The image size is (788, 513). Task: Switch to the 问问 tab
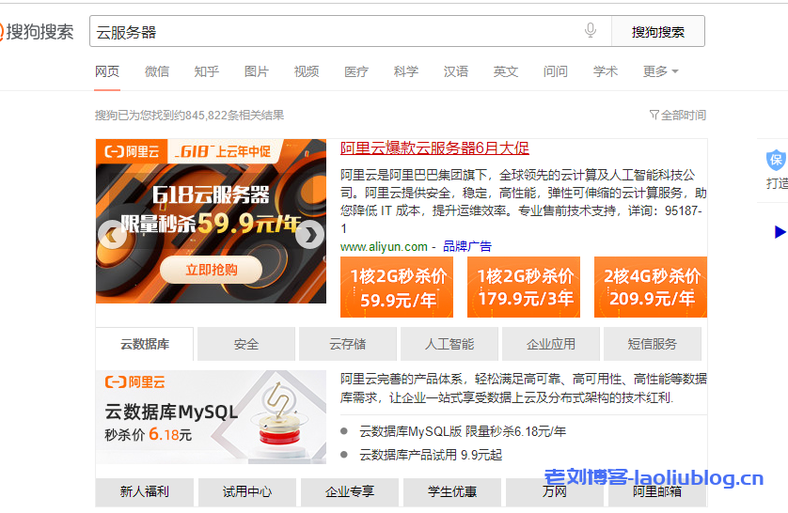click(x=556, y=71)
